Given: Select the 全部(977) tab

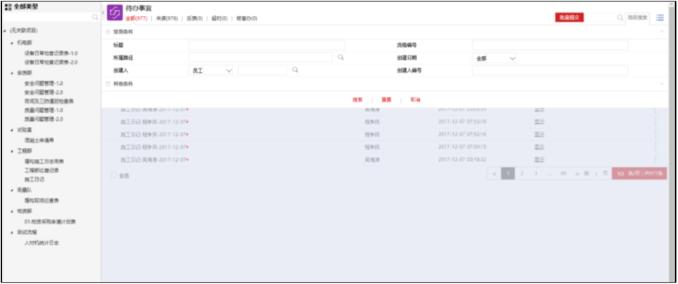Looking at the screenshot, I should coord(136,19).
